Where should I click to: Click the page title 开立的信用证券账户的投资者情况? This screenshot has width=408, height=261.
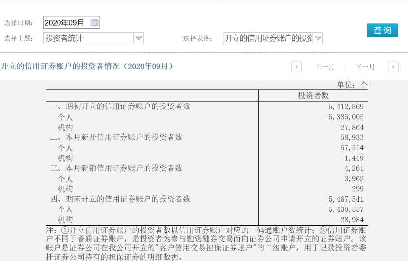[x=87, y=66]
